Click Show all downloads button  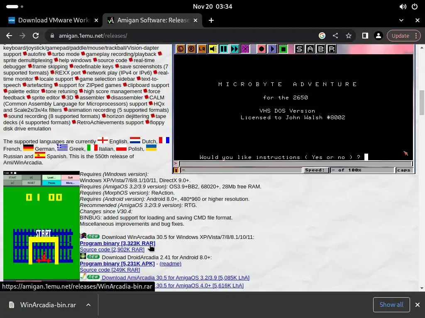pyautogui.click(x=391, y=305)
